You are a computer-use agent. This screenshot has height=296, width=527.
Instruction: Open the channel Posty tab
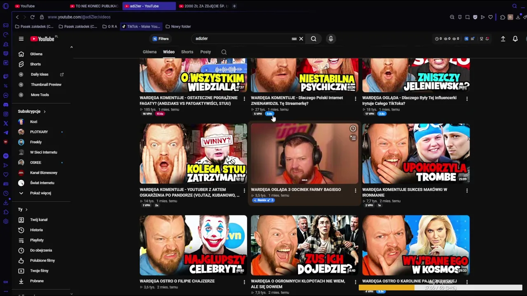click(205, 52)
